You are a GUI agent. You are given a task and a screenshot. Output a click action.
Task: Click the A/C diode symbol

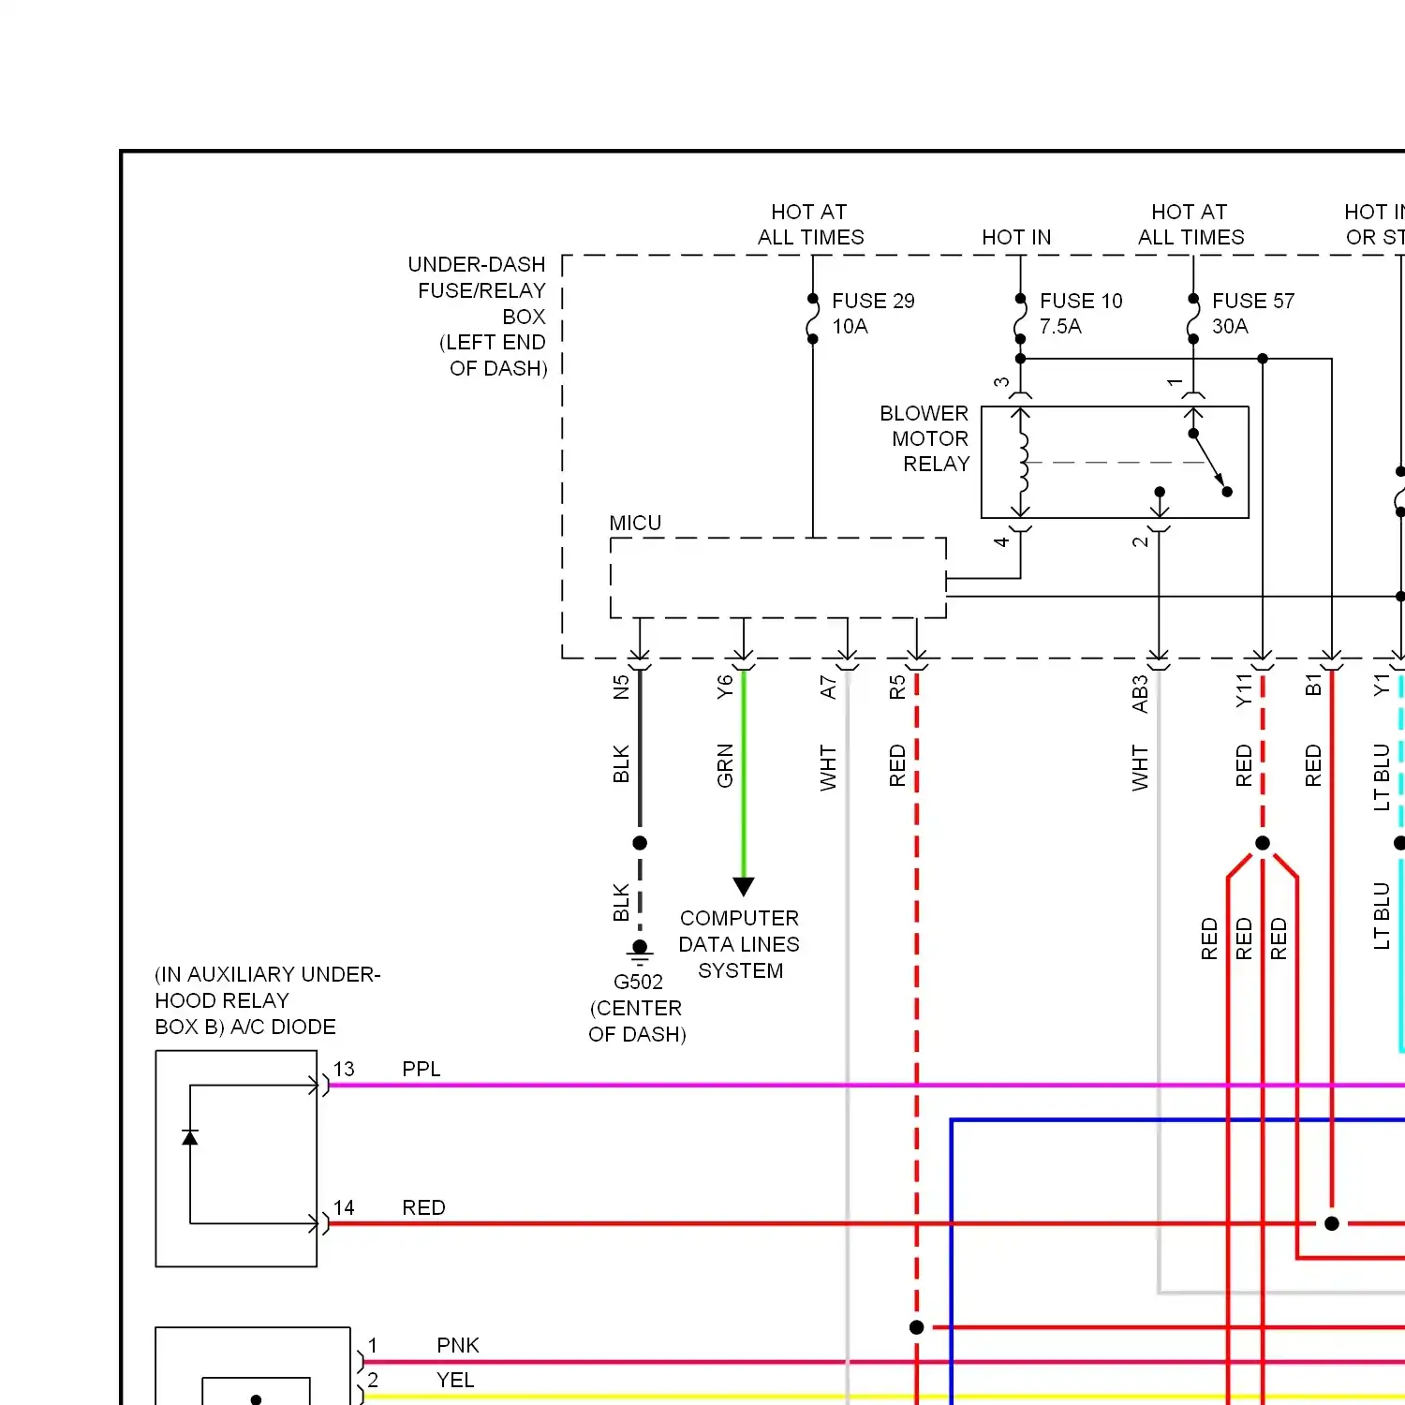pos(190,1137)
